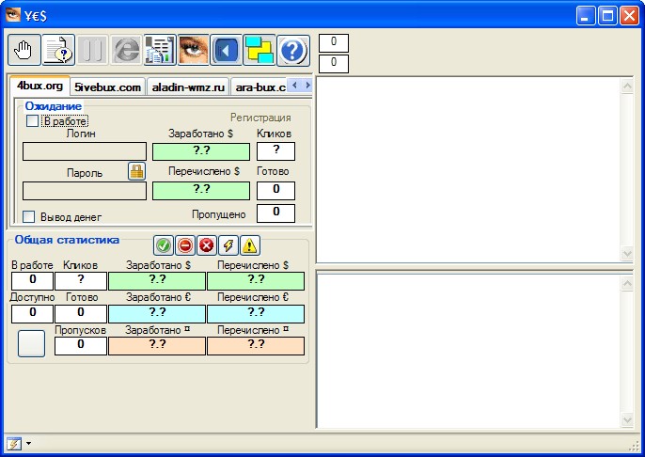Select the 4bux.org tab
Viewport: 645px width, 457px height.
[x=39, y=86]
